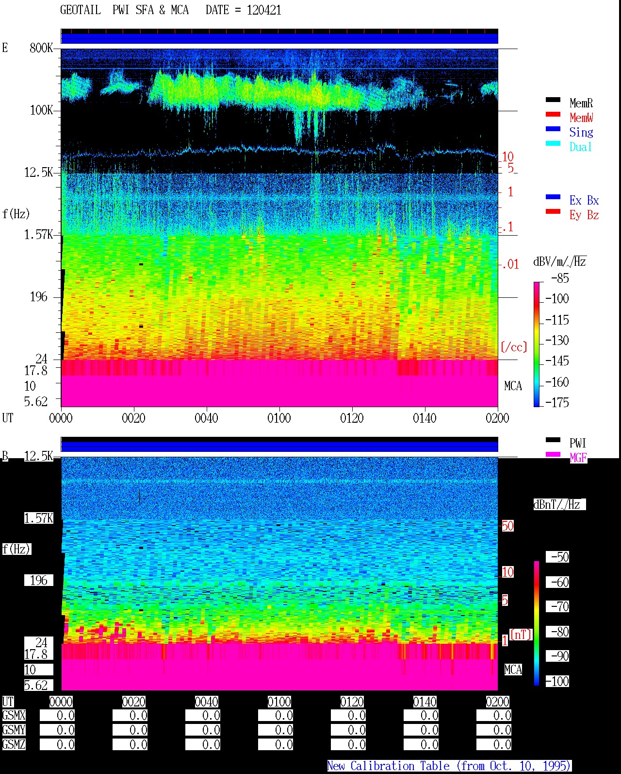This screenshot has height=774, width=621.
Task: Click the GSMZ value under 0200
Action: (494, 745)
